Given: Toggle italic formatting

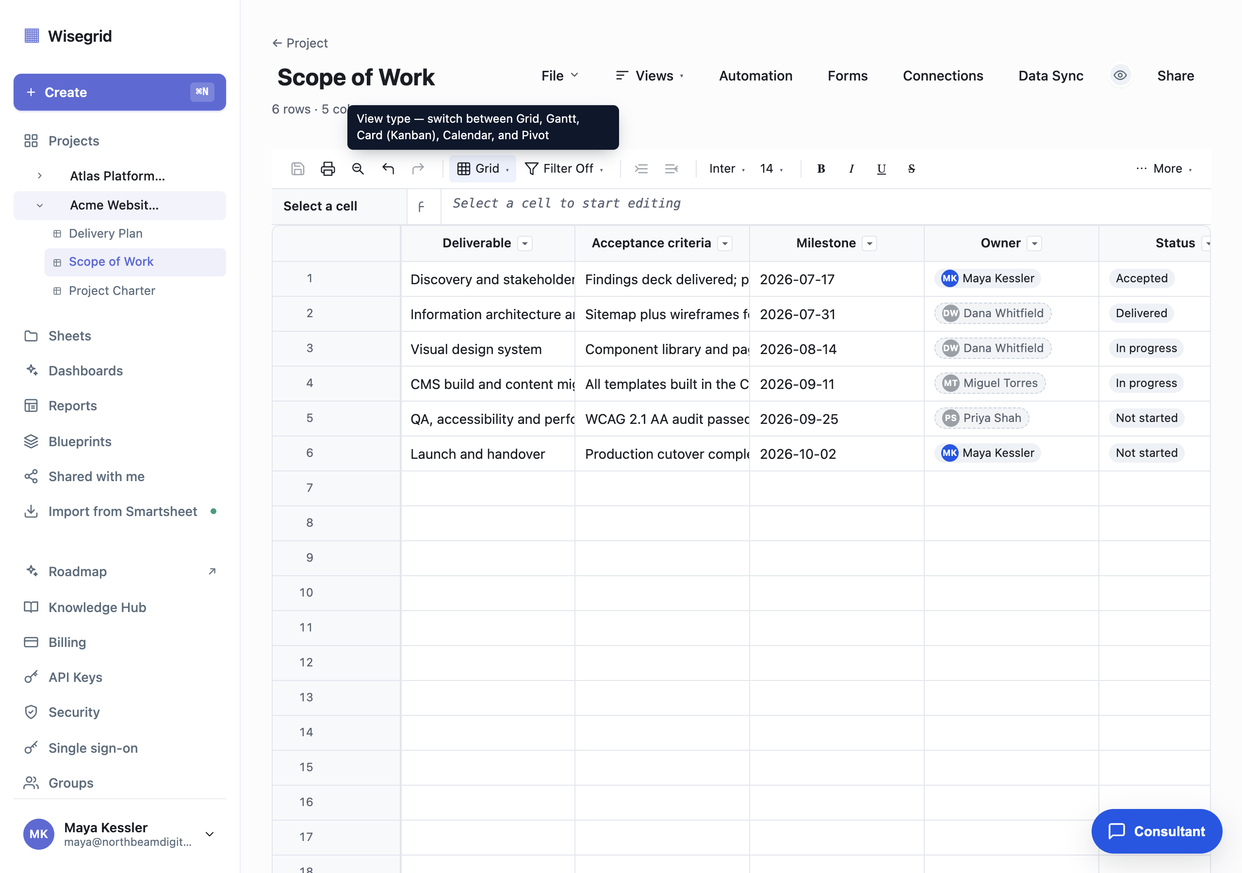Looking at the screenshot, I should [x=851, y=169].
